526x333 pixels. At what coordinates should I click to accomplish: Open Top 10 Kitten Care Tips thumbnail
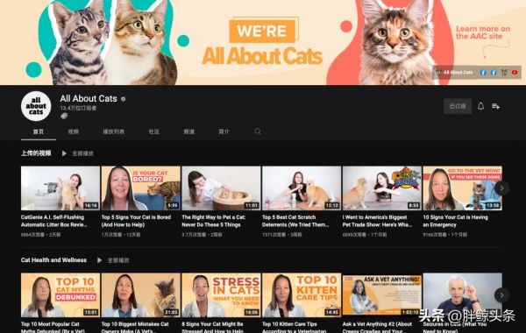pyautogui.click(x=302, y=295)
